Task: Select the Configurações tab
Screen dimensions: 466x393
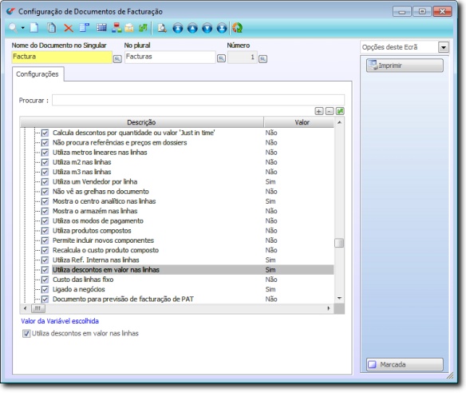Action: click(38, 74)
